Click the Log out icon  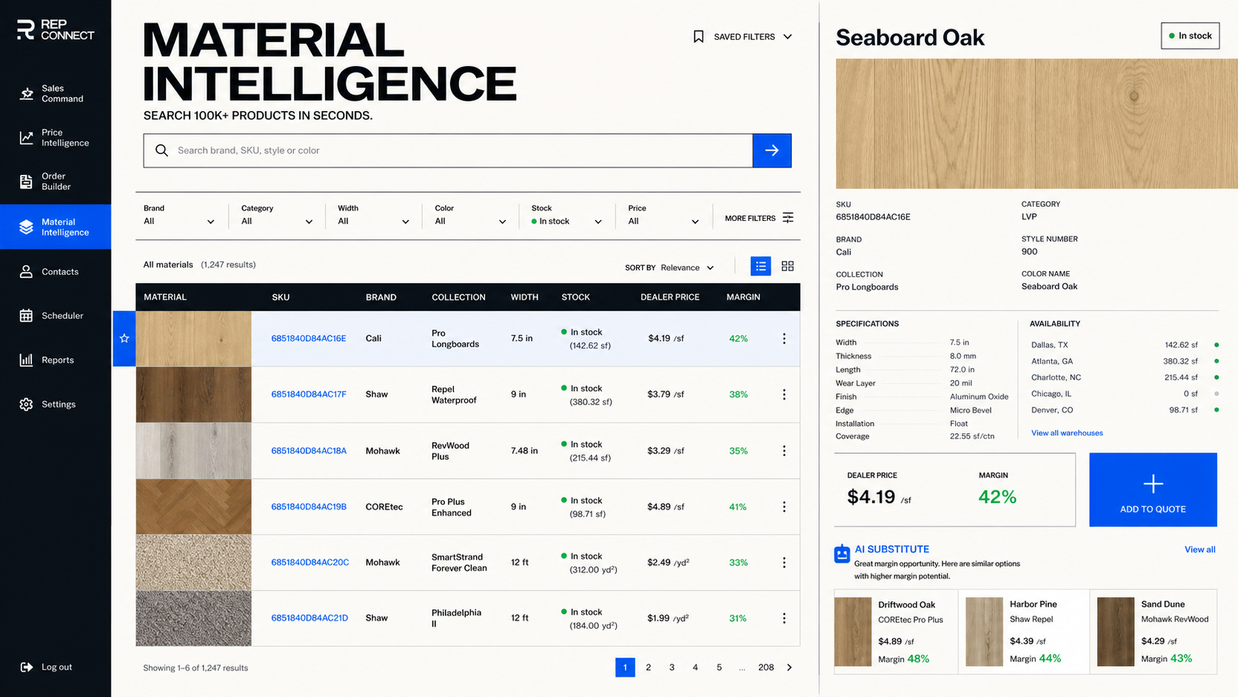(27, 667)
